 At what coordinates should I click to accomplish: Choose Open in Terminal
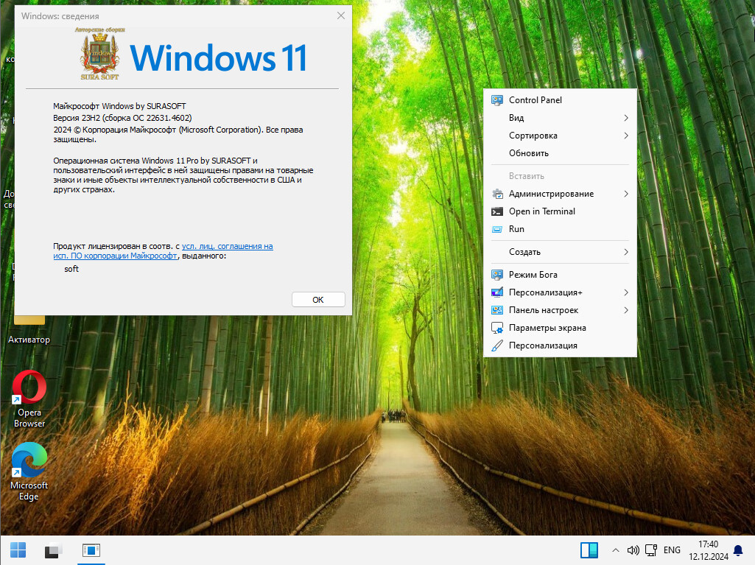click(560, 211)
